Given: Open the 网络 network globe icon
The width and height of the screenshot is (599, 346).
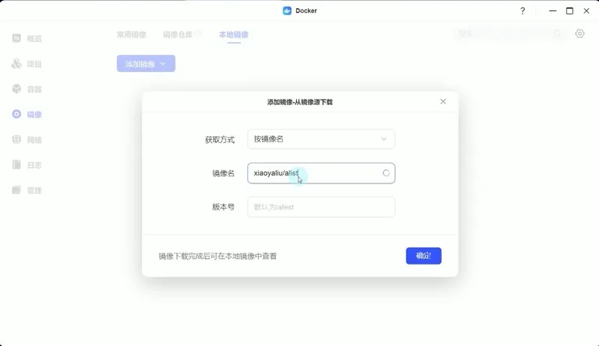Looking at the screenshot, I should pos(16,140).
